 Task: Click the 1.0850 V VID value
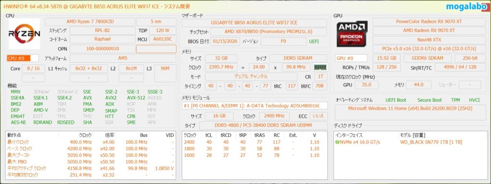pos(164,168)
